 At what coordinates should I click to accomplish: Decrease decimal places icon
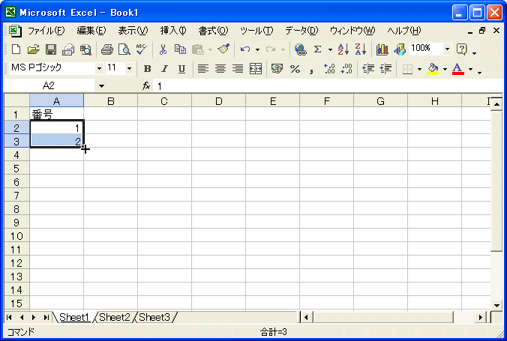tap(346, 68)
